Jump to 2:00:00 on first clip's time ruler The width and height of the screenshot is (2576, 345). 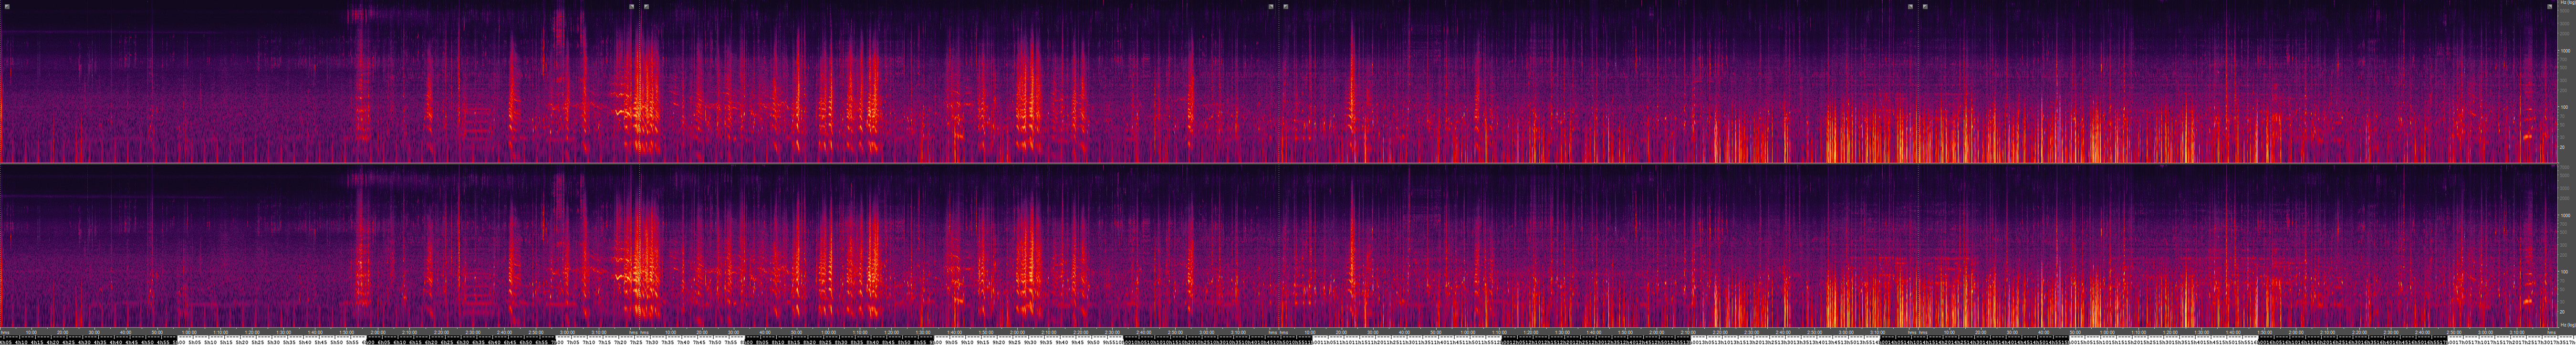click(379, 332)
